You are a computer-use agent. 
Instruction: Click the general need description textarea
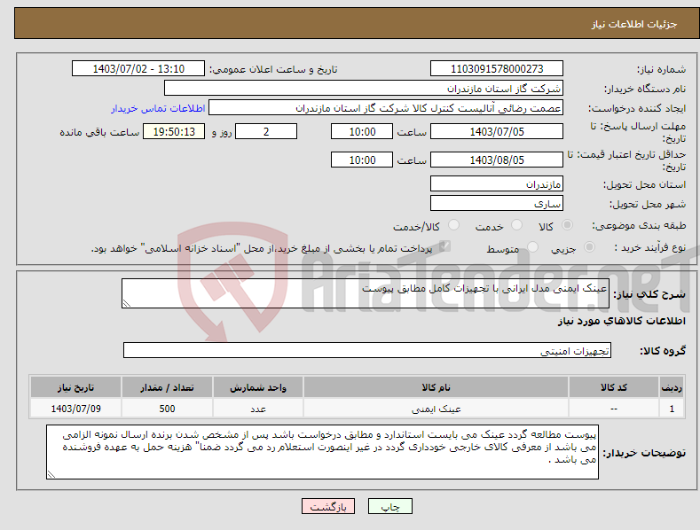tap(366, 293)
